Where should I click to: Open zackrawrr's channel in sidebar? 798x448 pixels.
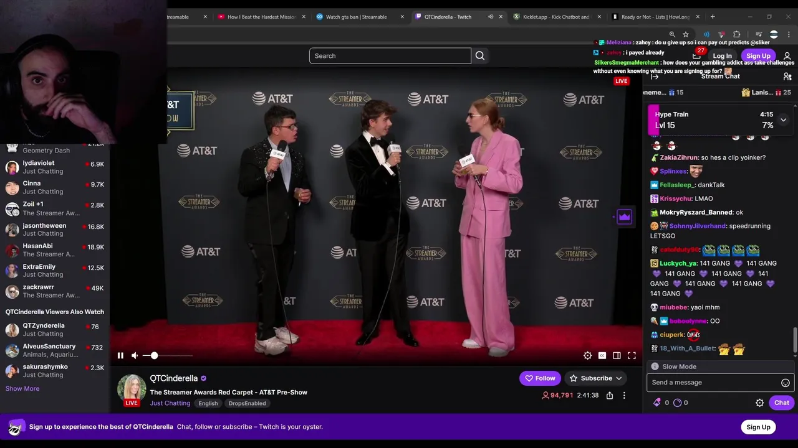coord(55,291)
